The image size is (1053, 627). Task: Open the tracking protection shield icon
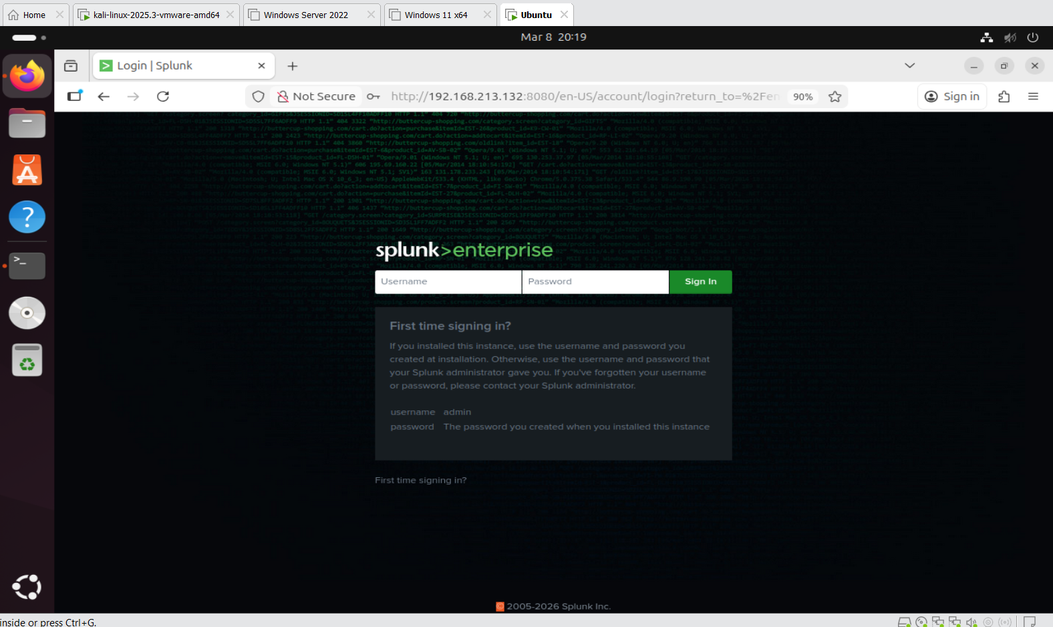click(259, 96)
